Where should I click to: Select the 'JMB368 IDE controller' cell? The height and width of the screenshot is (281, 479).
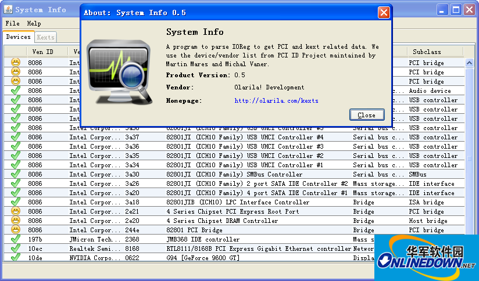(x=203, y=240)
